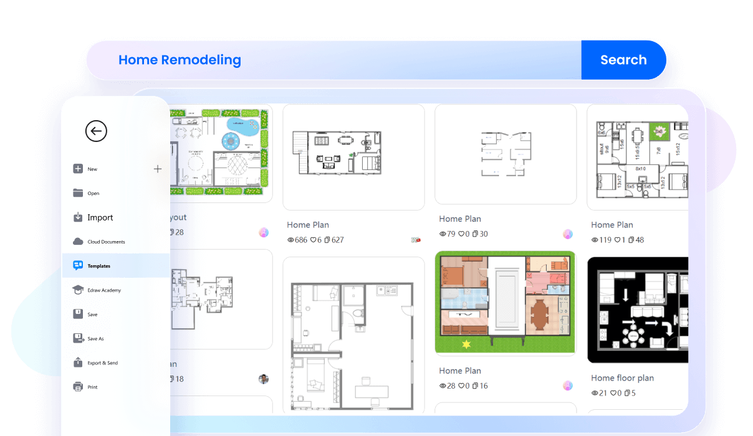
Task: Click the eye icon beside 119 views
Action: [595, 240]
